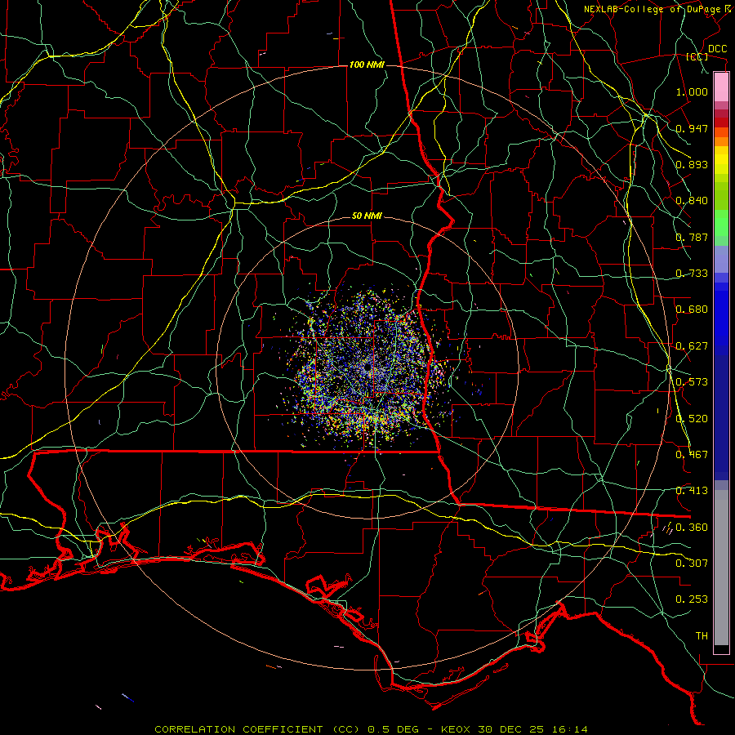This screenshot has width=735, height=735.
Task: Click the 0.307 legend value
Action: pyautogui.click(x=692, y=563)
